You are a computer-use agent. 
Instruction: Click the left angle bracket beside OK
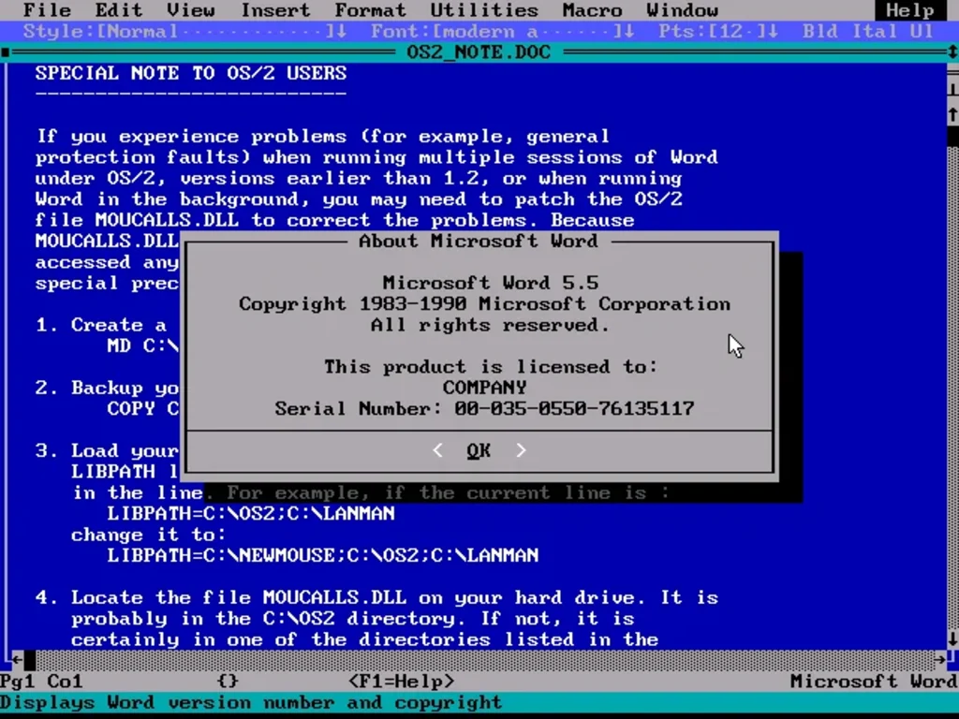click(x=437, y=450)
